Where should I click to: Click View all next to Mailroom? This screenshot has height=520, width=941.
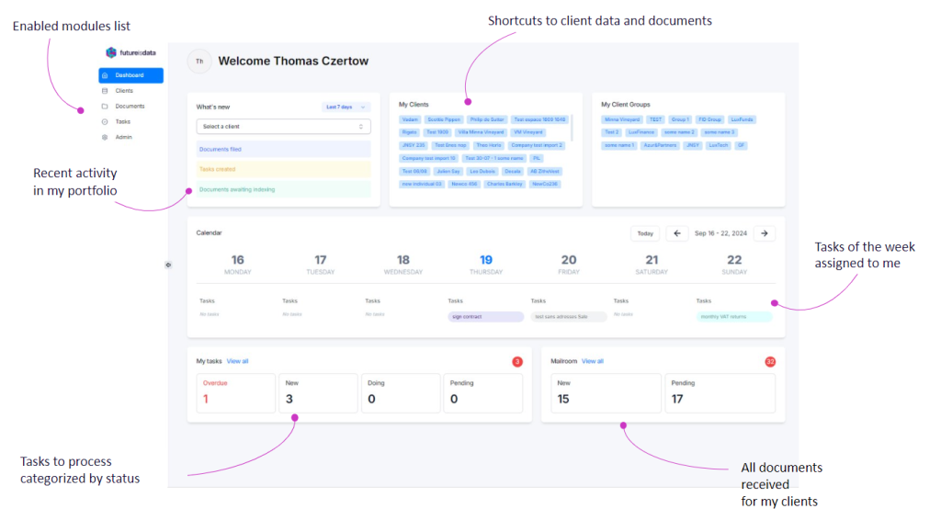tap(593, 361)
